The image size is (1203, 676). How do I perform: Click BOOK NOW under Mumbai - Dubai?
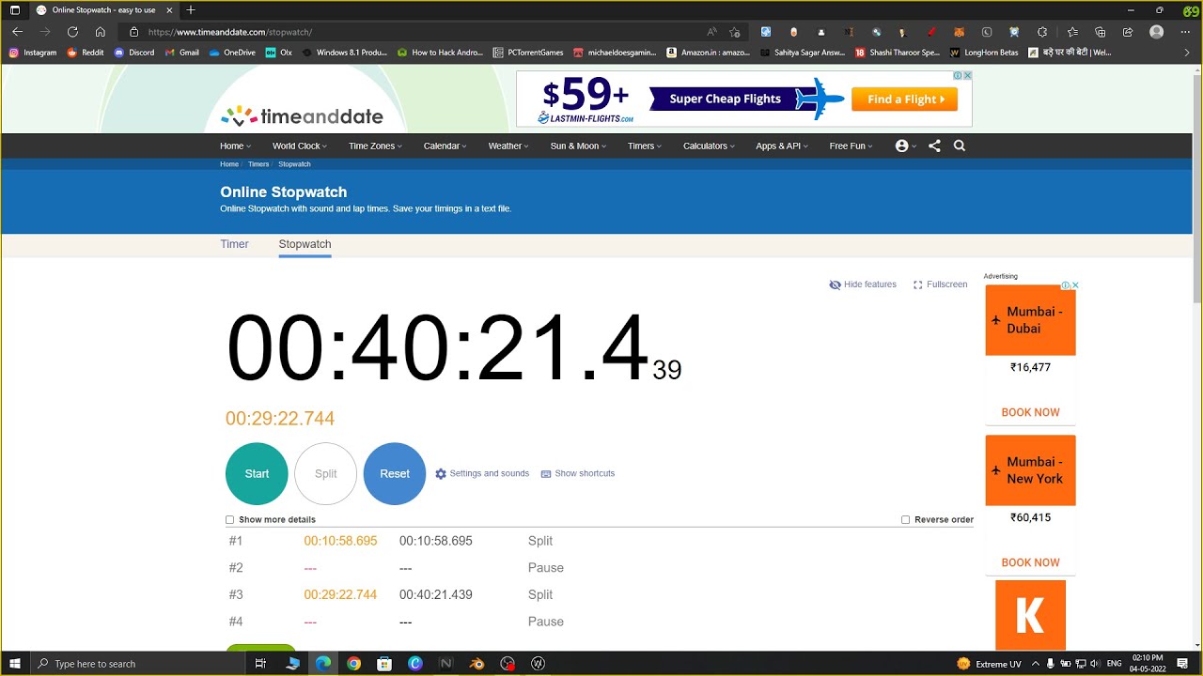(1030, 412)
